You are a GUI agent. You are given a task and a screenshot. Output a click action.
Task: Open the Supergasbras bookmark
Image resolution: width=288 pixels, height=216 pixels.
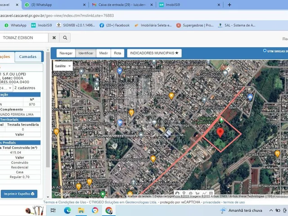click(x=195, y=25)
